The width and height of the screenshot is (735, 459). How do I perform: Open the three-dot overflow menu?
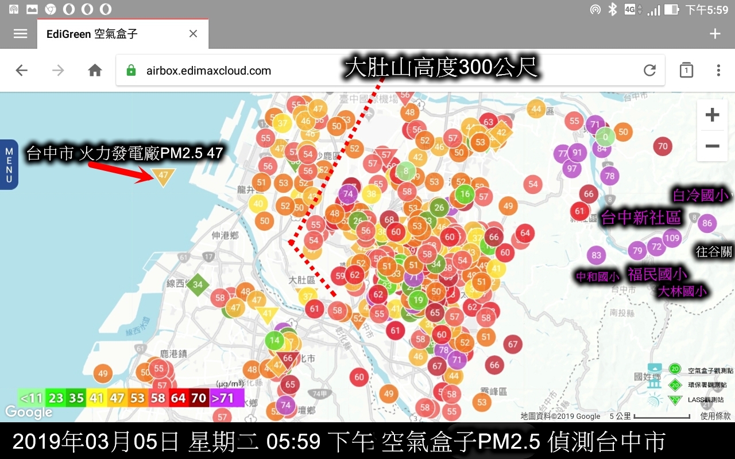click(x=718, y=70)
